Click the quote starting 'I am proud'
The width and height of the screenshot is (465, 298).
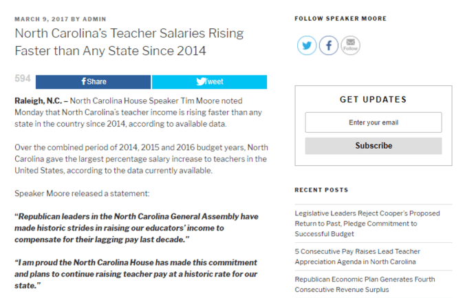136,273
